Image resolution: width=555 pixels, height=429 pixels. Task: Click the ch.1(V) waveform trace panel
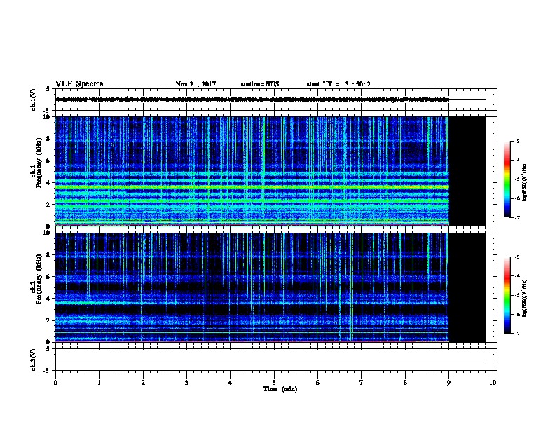tap(274, 100)
